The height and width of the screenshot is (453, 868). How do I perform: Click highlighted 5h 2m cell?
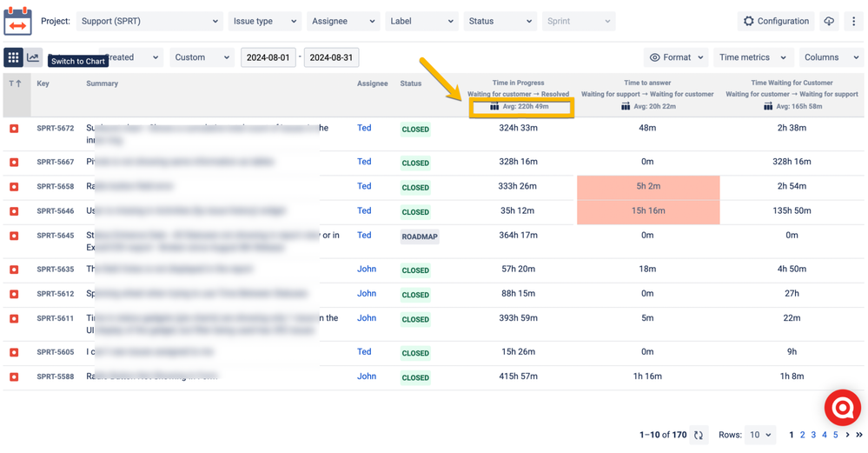coord(648,187)
